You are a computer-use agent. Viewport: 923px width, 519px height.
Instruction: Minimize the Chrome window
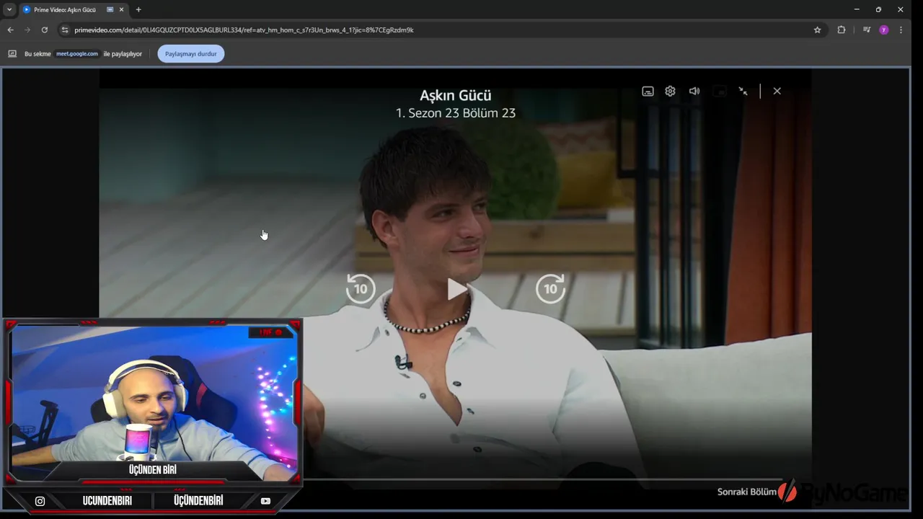pyautogui.click(x=857, y=9)
